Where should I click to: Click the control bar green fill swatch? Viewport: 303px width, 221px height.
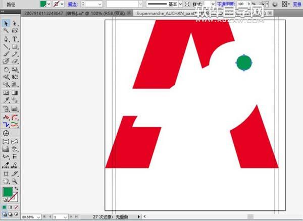coord(43,4)
